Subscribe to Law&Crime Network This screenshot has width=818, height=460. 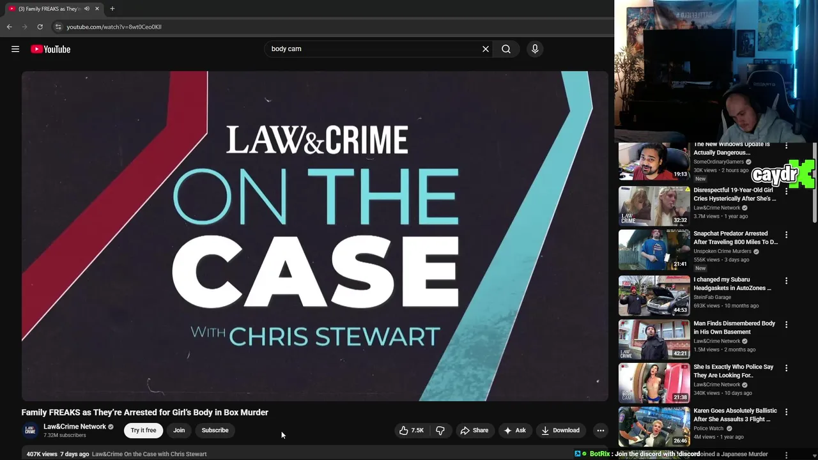tap(215, 430)
